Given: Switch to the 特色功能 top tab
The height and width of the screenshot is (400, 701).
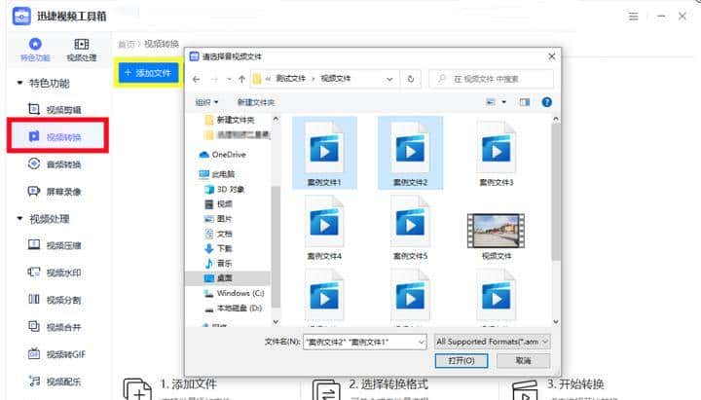Looking at the screenshot, I should 35,50.
